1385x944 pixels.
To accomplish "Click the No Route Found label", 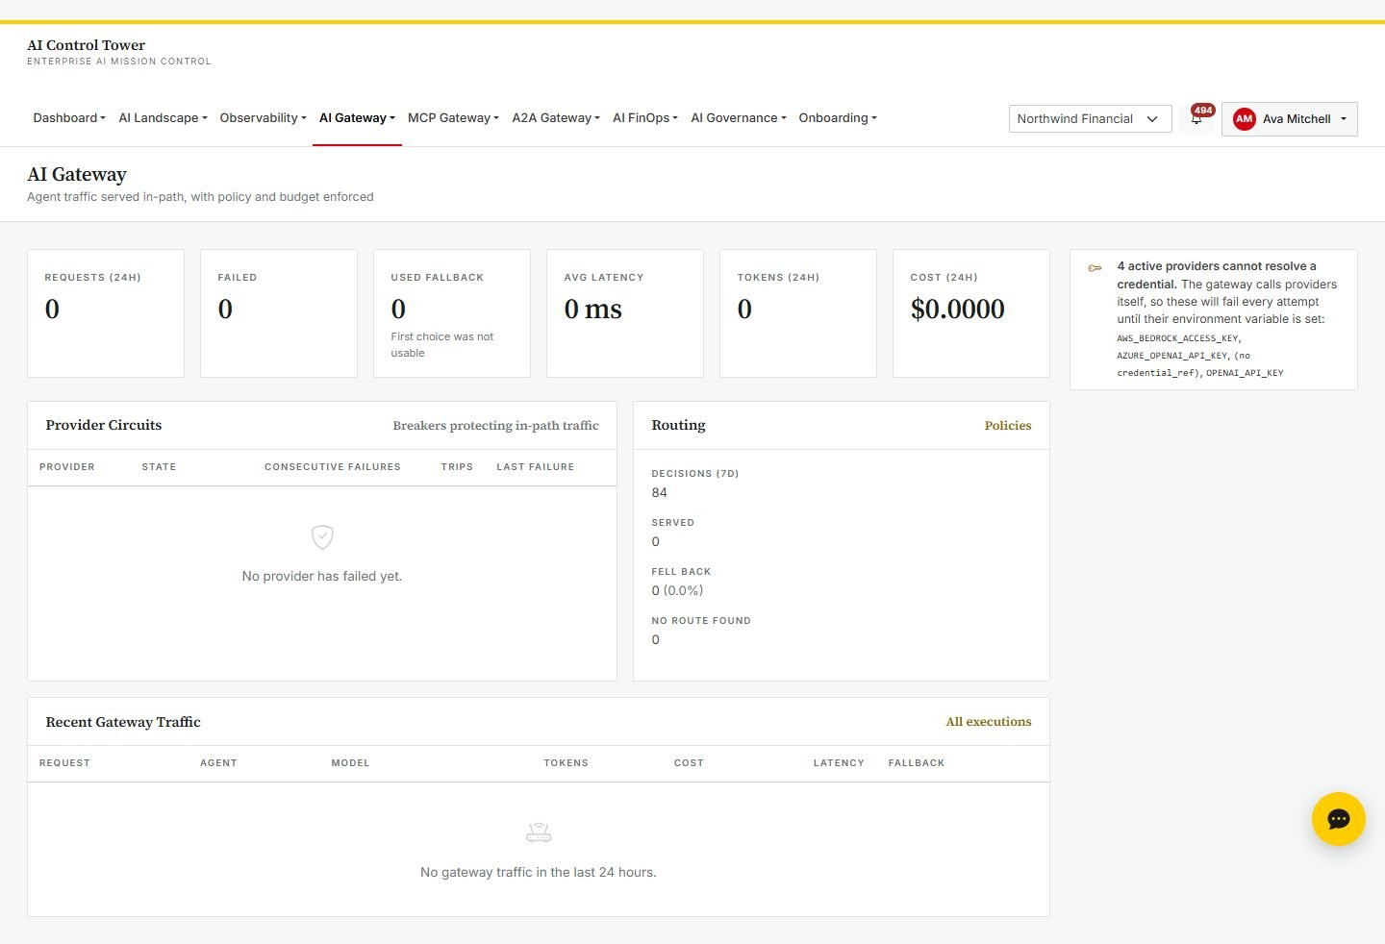I will (701, 621).
